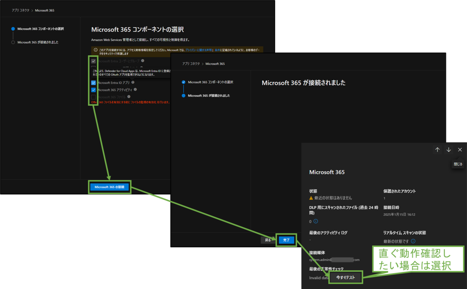
Task: Close the Microsoft 365 details panel
Action: pos(460,150)
